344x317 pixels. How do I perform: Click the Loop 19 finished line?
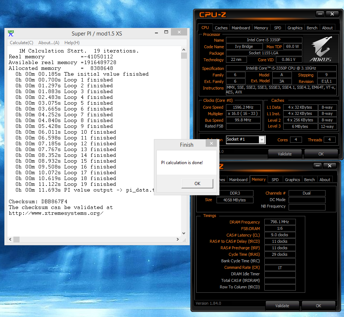pyautogui.click(x=66, y=184)
